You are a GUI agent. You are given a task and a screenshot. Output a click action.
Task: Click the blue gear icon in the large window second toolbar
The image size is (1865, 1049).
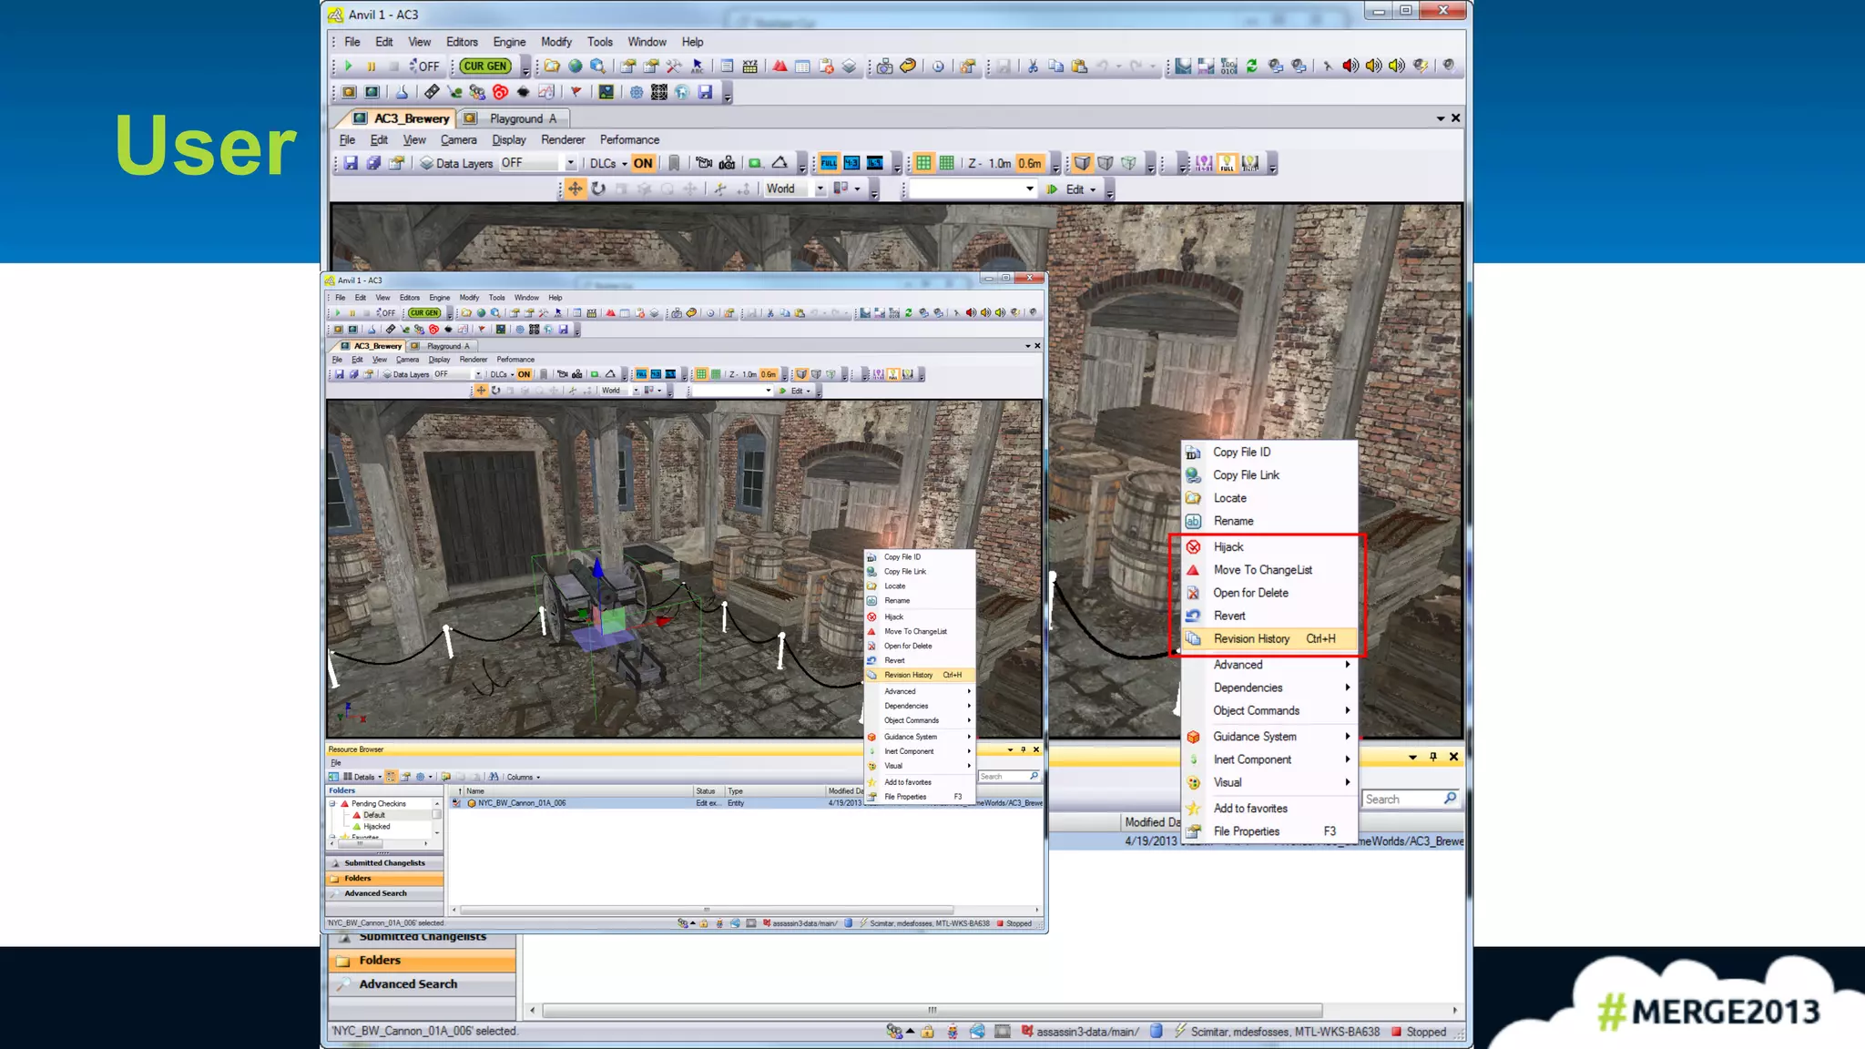coord(636,92)
